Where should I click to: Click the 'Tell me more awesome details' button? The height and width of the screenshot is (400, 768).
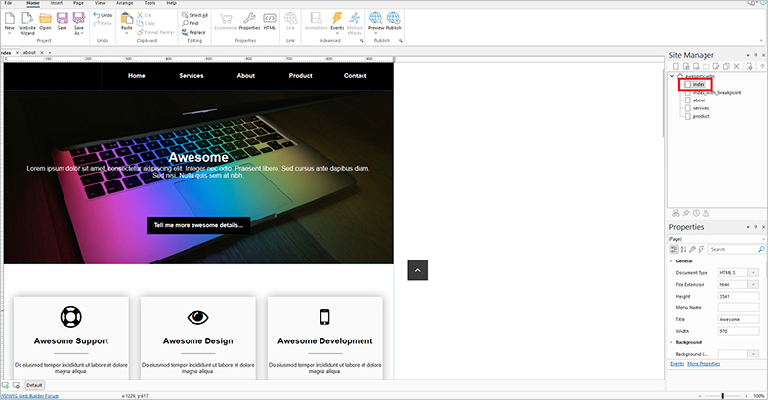click(x=198, y=225)
